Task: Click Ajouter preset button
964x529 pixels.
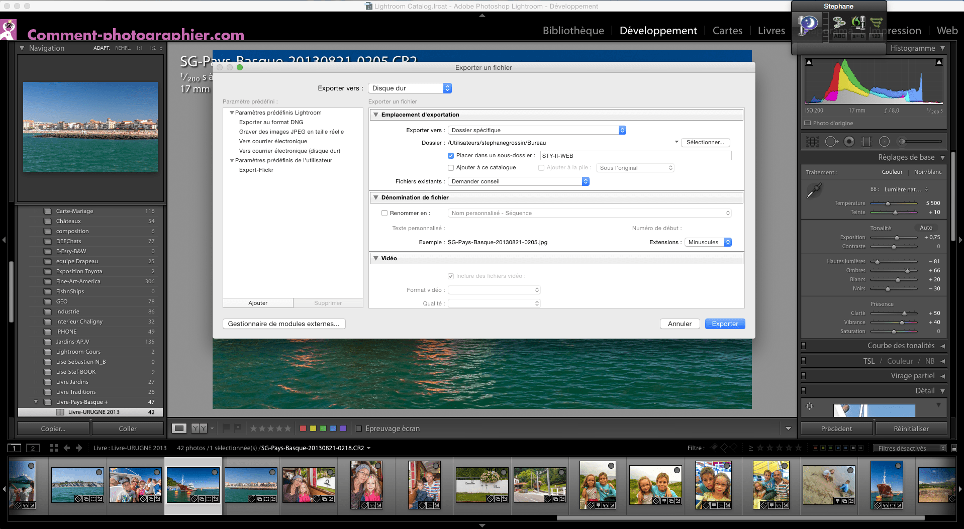Action: coord(258,303)
